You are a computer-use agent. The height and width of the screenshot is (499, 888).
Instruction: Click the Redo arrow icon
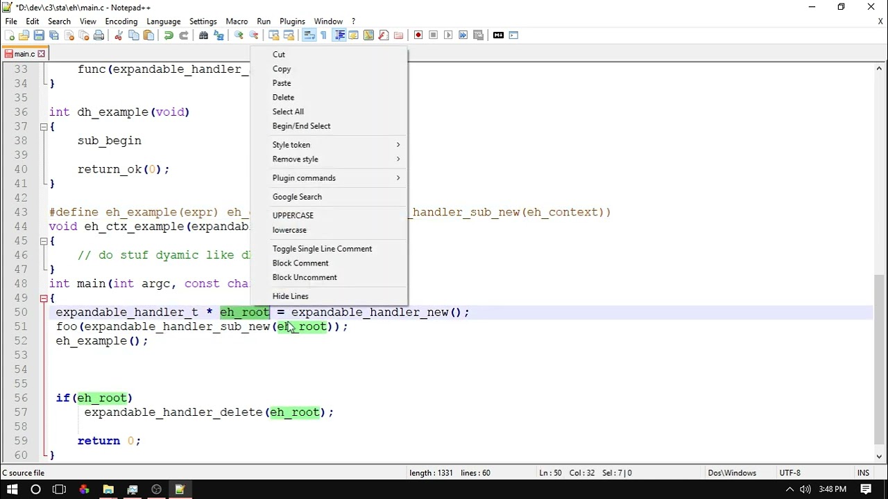[x=183, y=35]
